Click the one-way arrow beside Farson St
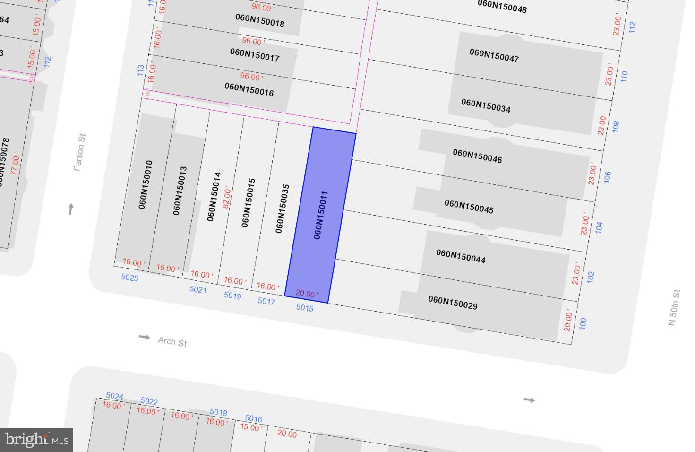This screenshot has height=452, width=695. tap(71, 209)
